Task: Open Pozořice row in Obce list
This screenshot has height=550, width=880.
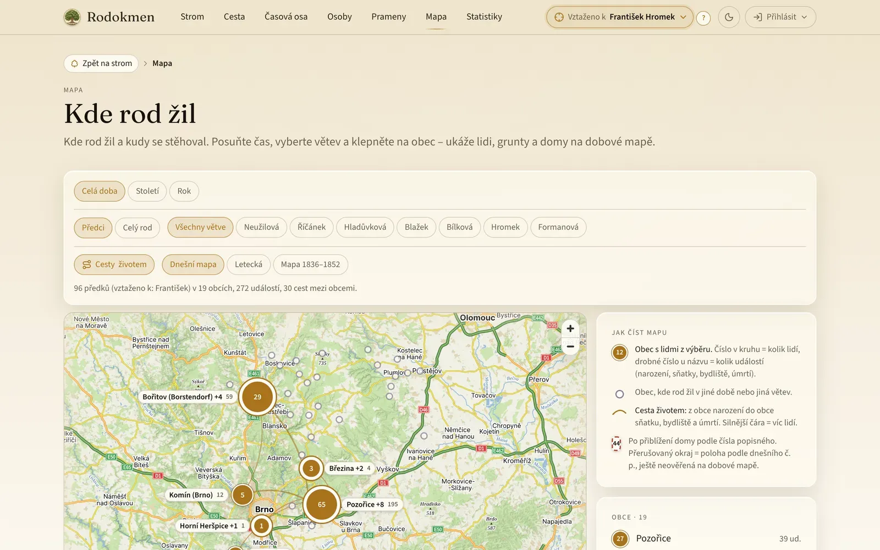Action: tap(706, 538)
